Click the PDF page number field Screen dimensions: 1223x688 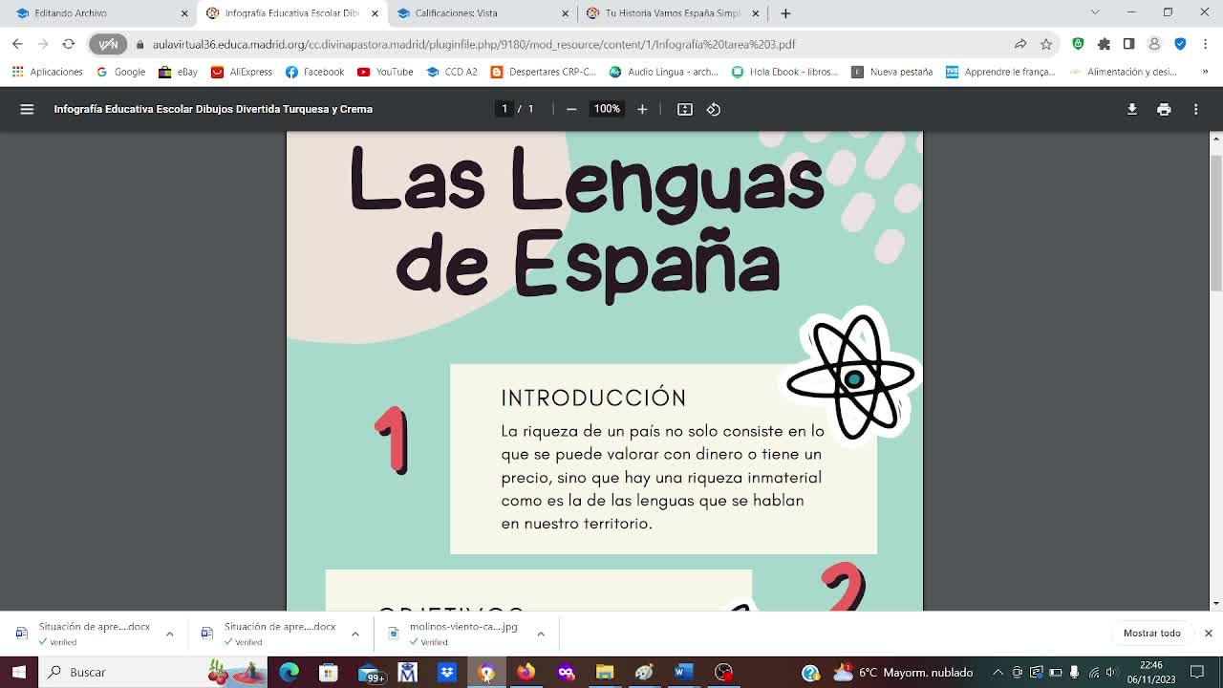pyautogui.click(x=504, y=109)
